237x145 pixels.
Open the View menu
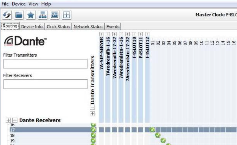(33, 4)
